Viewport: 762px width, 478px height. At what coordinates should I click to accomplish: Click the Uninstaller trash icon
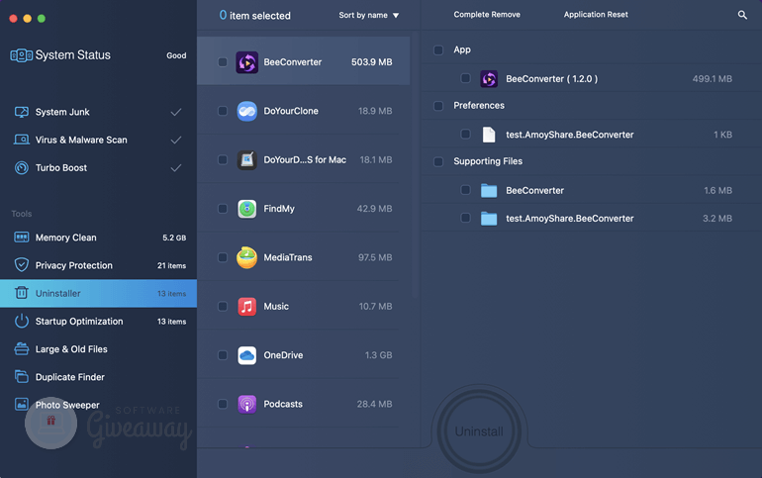click(x=22, y=293)
